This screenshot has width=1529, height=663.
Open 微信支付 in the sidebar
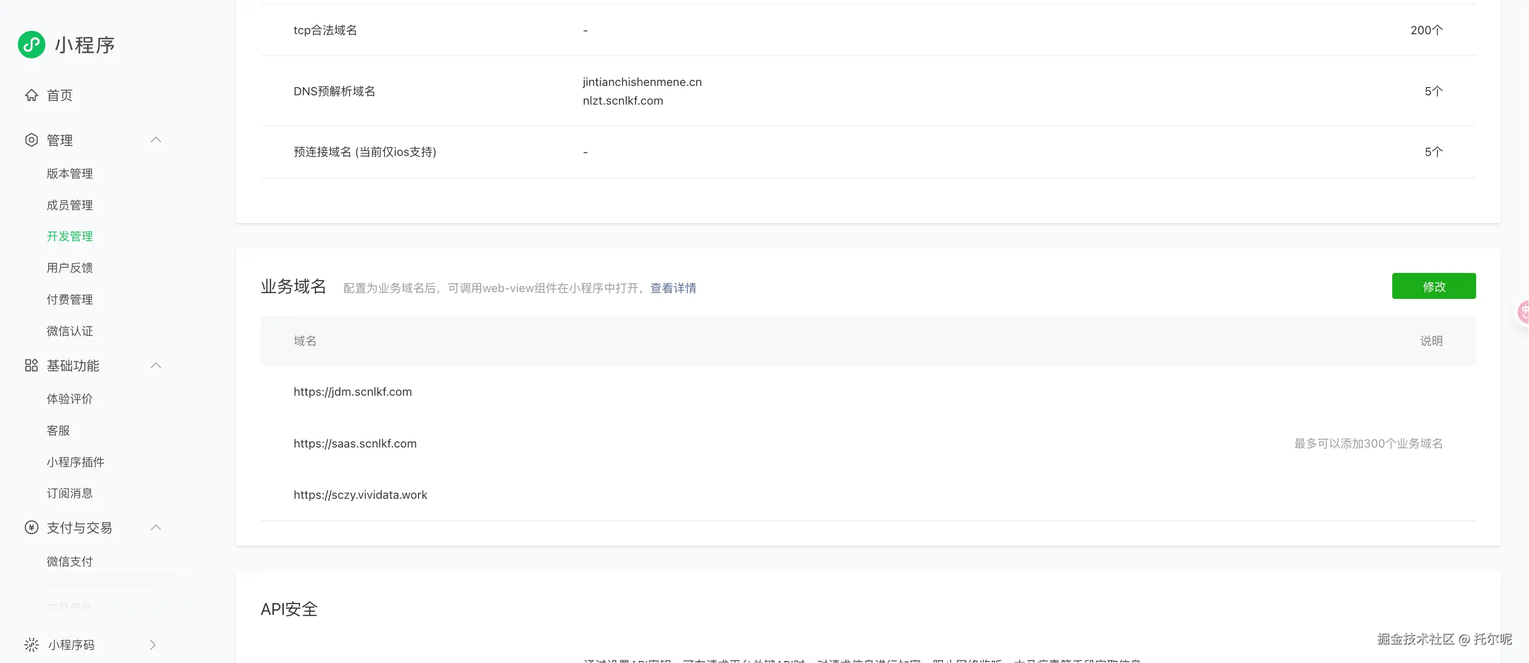(69, 561)
